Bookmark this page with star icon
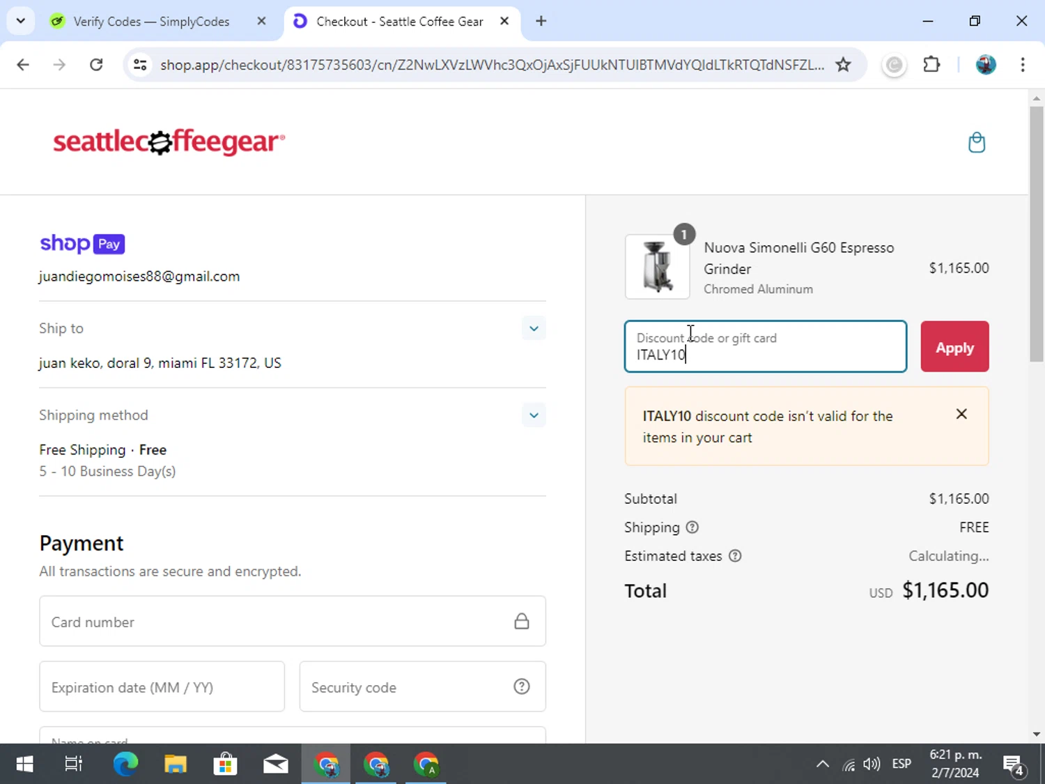Screen dimensions: 1045x784 pyautogui.click(x=843, y=65)
